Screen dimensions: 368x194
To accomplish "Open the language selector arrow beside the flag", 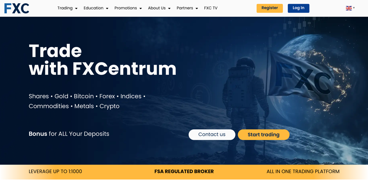I will 354,8.
